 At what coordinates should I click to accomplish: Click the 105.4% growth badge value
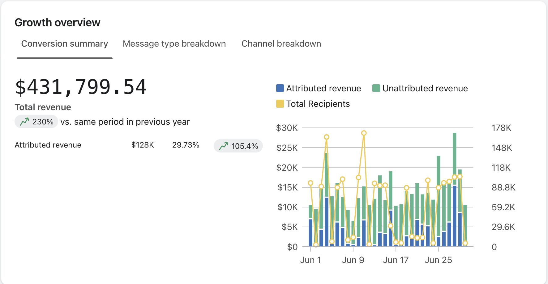[245, 146]
